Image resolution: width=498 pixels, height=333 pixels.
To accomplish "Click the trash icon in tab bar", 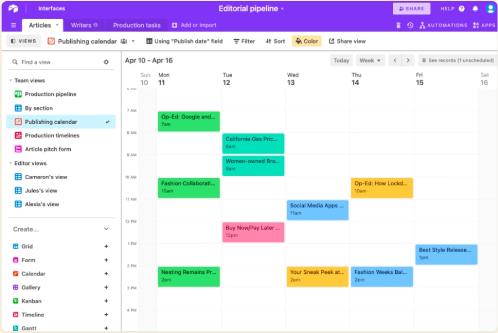I will [398, 25].
